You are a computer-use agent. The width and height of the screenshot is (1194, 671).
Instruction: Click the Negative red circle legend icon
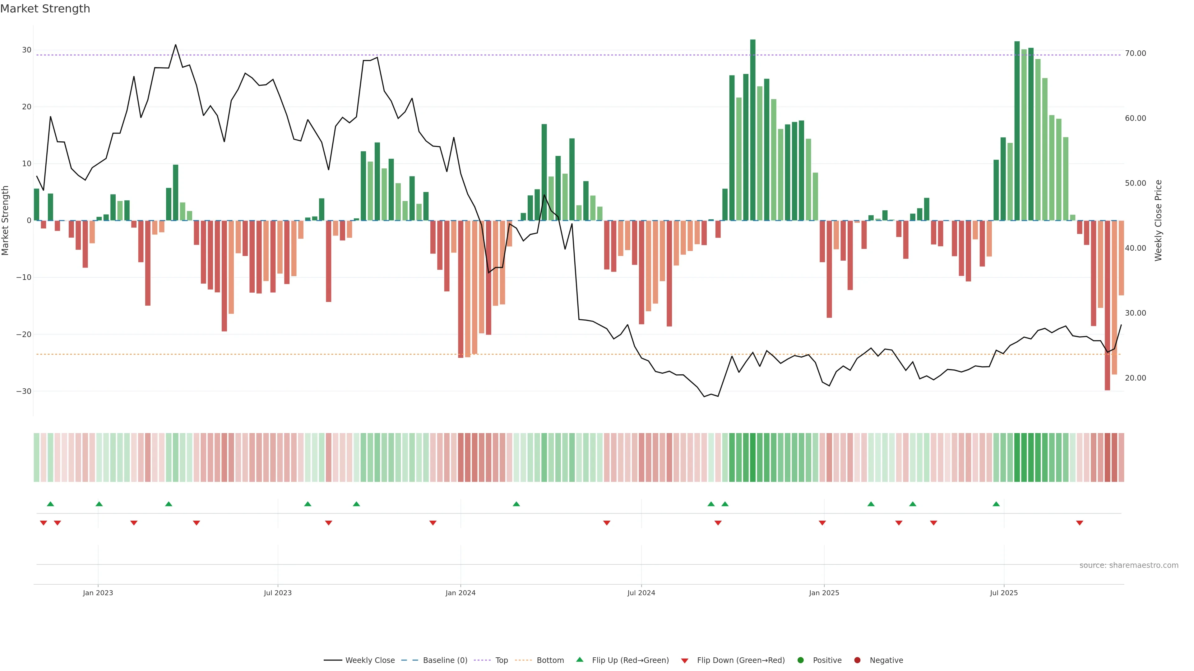pyautogui.click(x=857, y=660)
